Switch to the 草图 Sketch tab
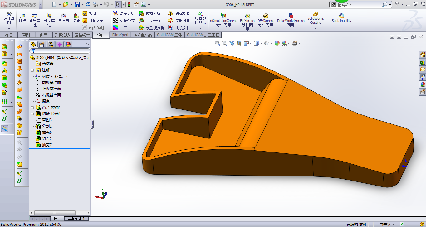Image resolution: width=426 pixels, height=227 pixels. coord(26,35)
